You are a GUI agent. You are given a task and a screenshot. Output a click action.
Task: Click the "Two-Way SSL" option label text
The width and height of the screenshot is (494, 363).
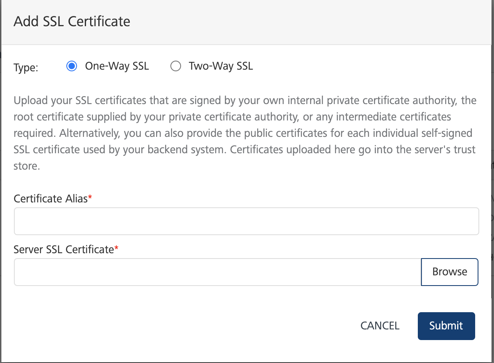[x=221, y=66]
